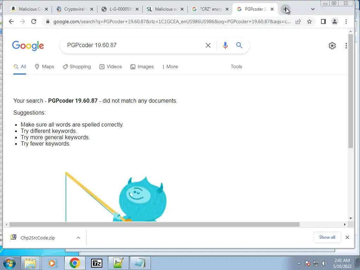This screenshot has height=270, width=360.
Task: Open Chp2SrcCode.zip download
Action: 38,238
